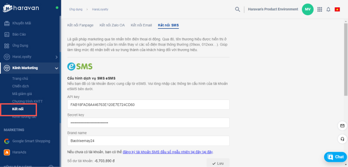This screenshot has width=348, height=167.
Task: Click the Google Smart Shopping icon
Action: click(x=7, y=141)
